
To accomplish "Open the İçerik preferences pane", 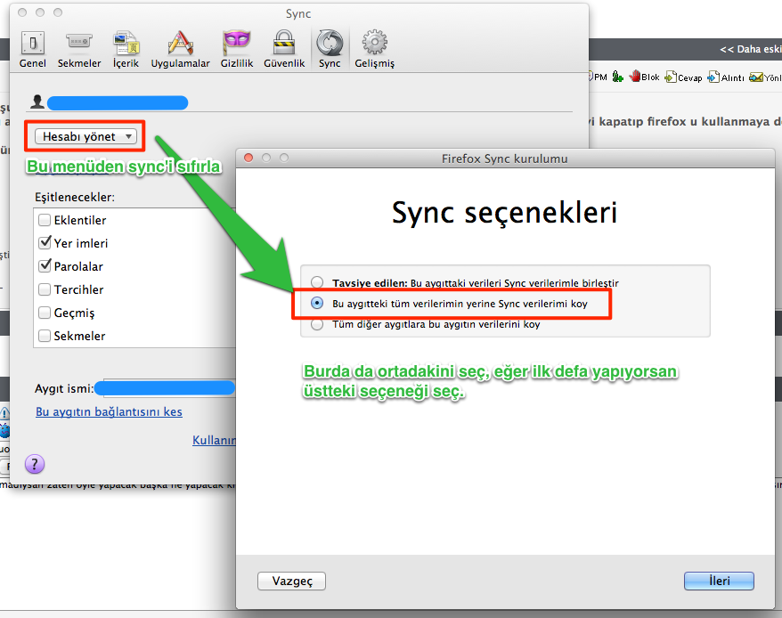I will [126, 49].
